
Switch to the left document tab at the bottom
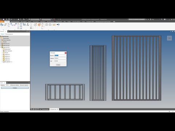point(45,109)
